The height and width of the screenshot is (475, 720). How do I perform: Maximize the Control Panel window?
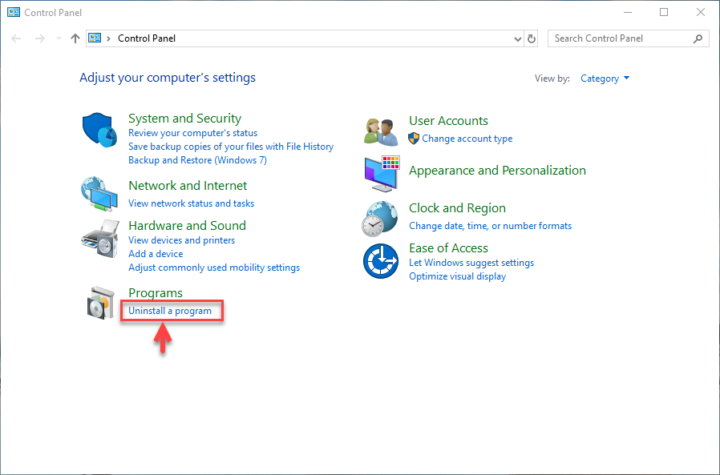pyautogui.click(x=664, y=12)
